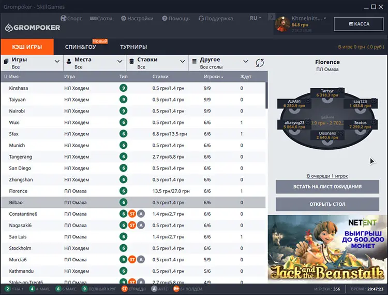Select the Stockholm table row
This screenshot has height=295, width=388.
pos(133,248)
